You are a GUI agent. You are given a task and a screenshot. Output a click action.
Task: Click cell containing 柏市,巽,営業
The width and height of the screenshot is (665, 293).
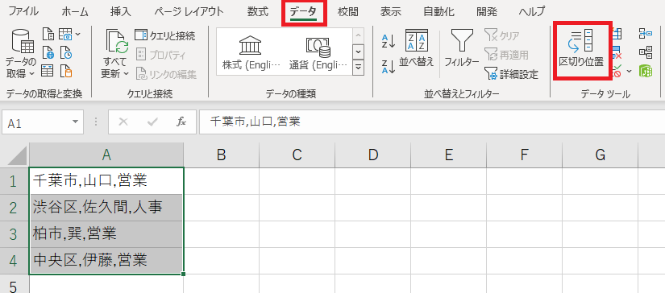click(x=106, y=234)
